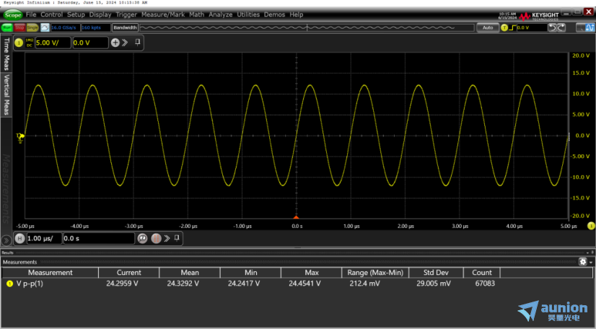This screenshot has width=596, height=329.
Task: Click the H horizontal setup icon
Action: pos(19,239)
